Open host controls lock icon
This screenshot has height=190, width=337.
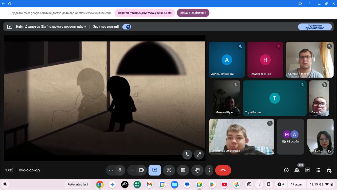coord(329,170)
